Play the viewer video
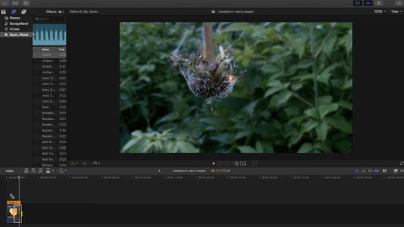This screenshot has width=404, height=227. click(213, 163)
